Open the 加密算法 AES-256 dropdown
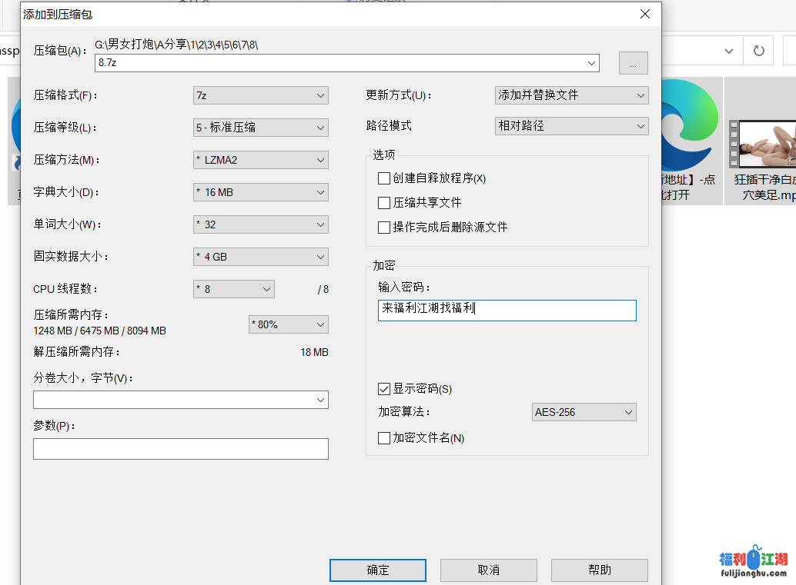The image size is (796, 585). point(584,412)
